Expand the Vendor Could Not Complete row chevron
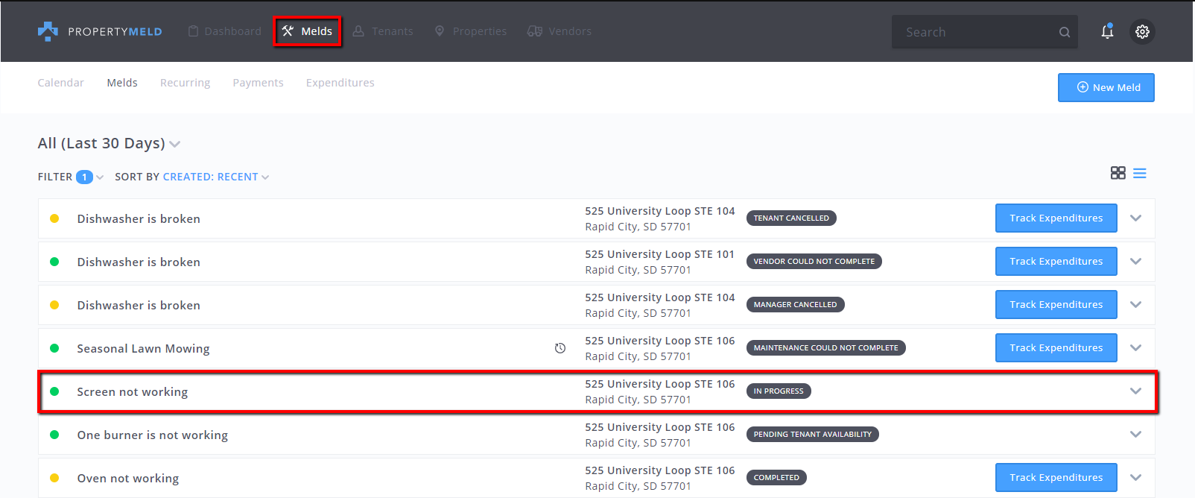The height and width of the screenshot is (498, 1195). point(1135,262)
